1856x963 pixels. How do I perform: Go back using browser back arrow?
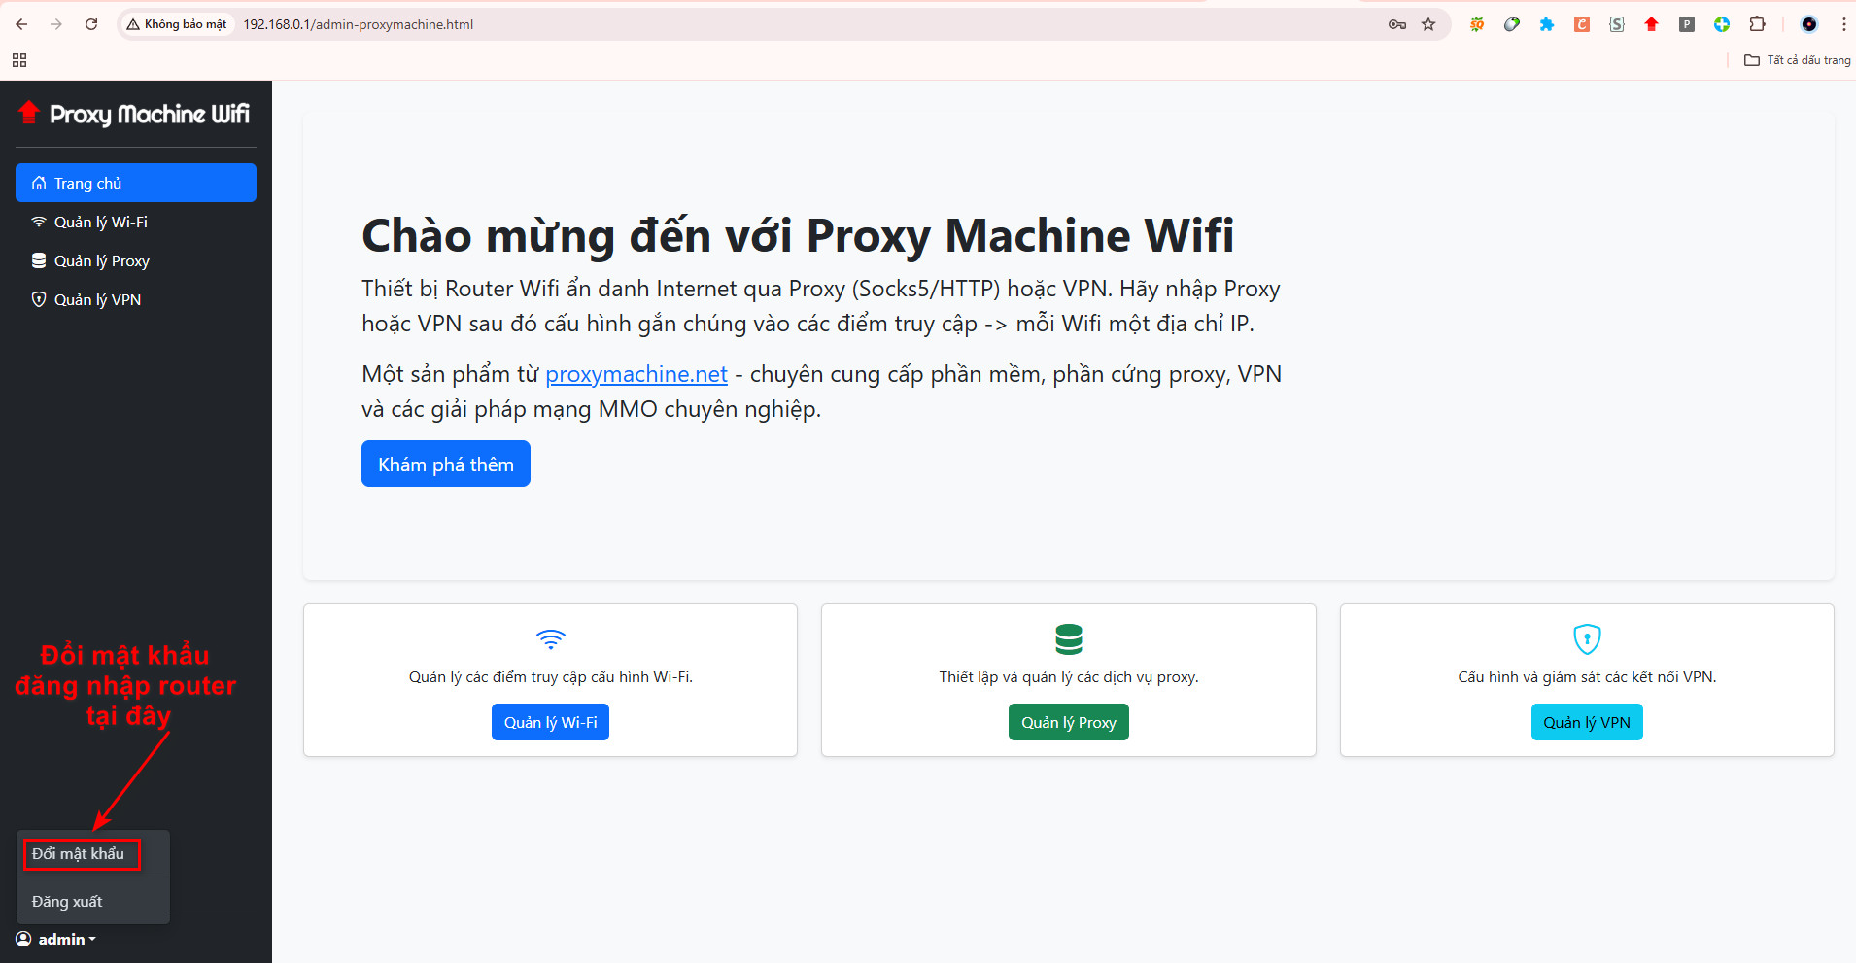pyautogui.click(x=21, y=24)
